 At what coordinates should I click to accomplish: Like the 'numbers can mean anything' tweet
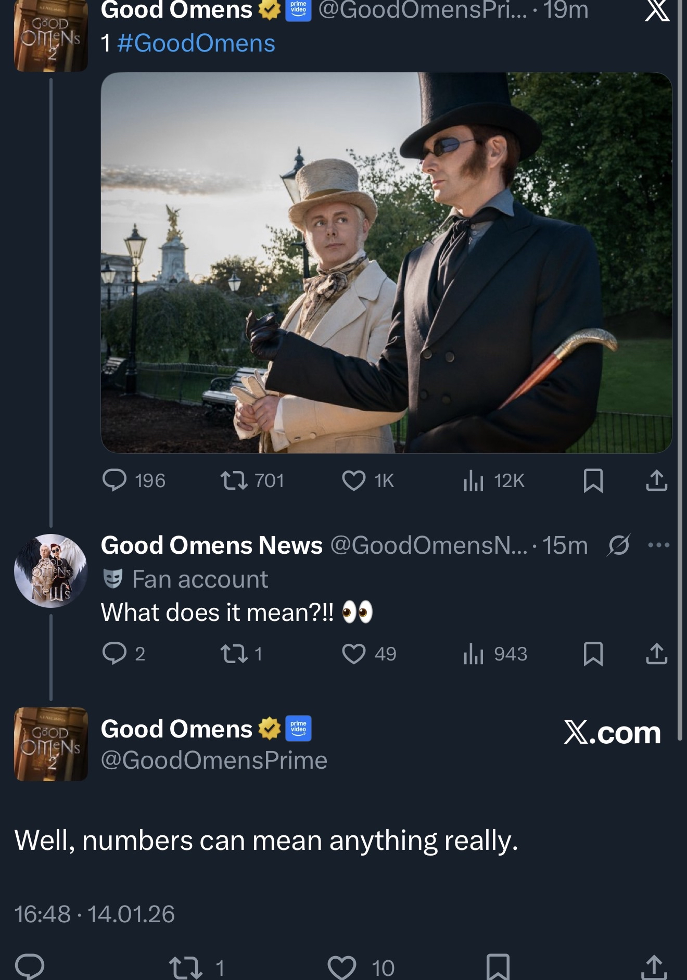point(342,968)
